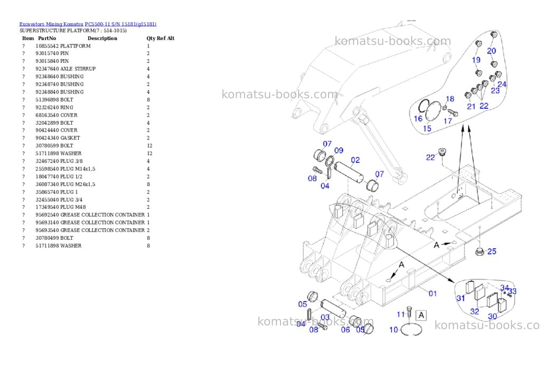Screen dimensions: 541x383
Task: Select the 32455040 PLUG 3/4 row
Action: click(x=86, y=200)
